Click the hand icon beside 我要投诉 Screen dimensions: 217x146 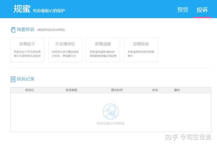click(13, 30)
